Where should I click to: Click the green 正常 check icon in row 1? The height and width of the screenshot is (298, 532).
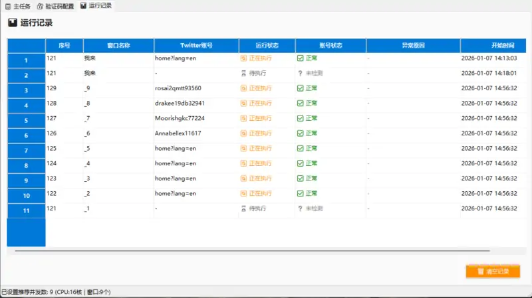301,58
